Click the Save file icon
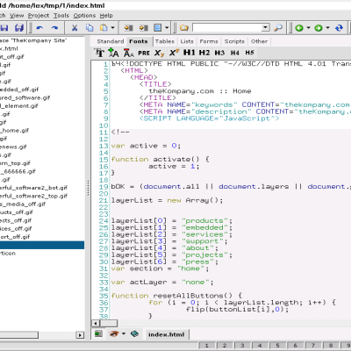 [4, 28]
